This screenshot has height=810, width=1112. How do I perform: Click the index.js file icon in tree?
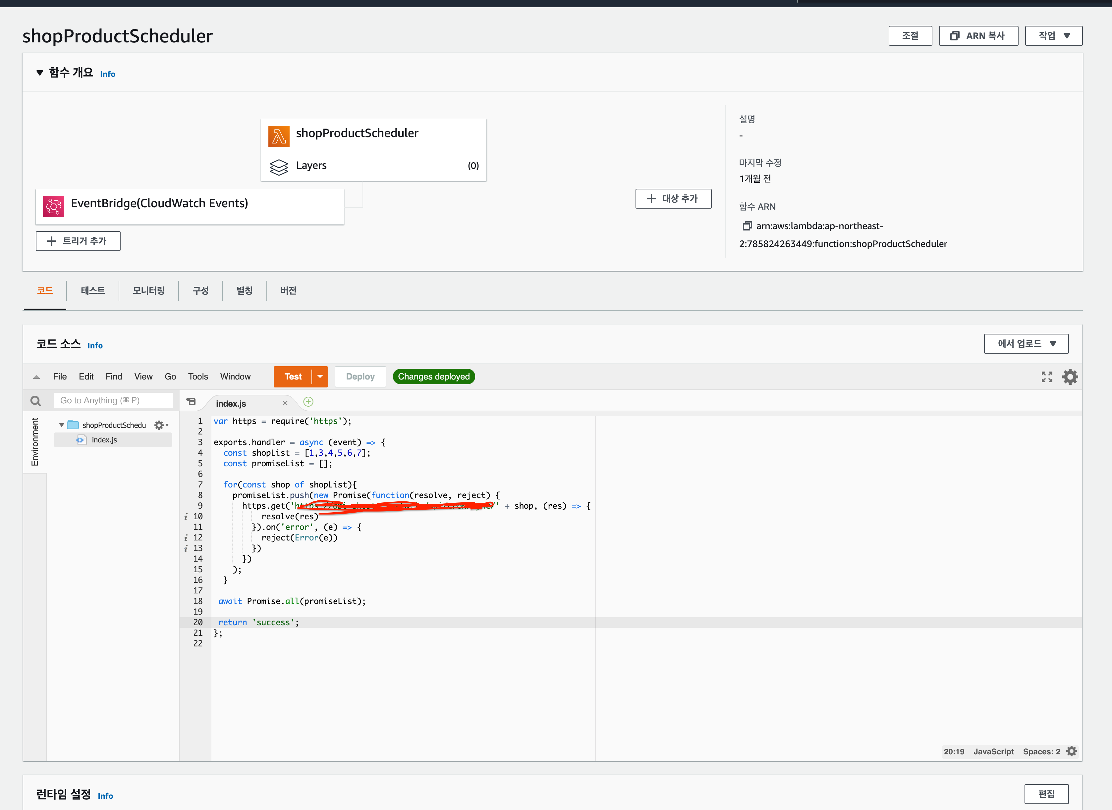coord(81,440)
